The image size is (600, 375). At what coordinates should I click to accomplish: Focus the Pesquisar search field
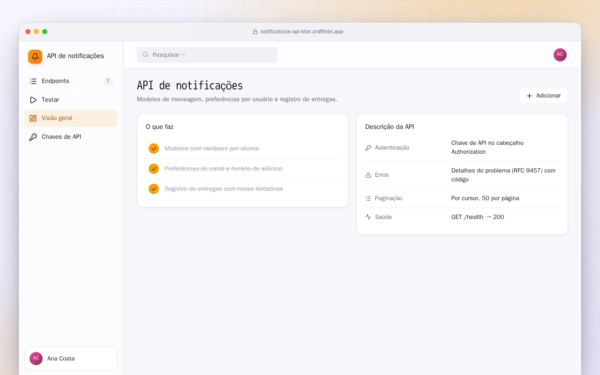tap(207, 55)
